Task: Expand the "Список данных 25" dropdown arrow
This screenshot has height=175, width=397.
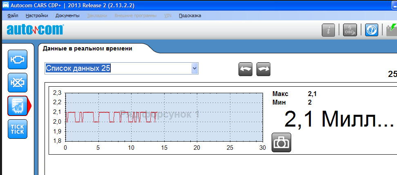Action: click(195, 68)
